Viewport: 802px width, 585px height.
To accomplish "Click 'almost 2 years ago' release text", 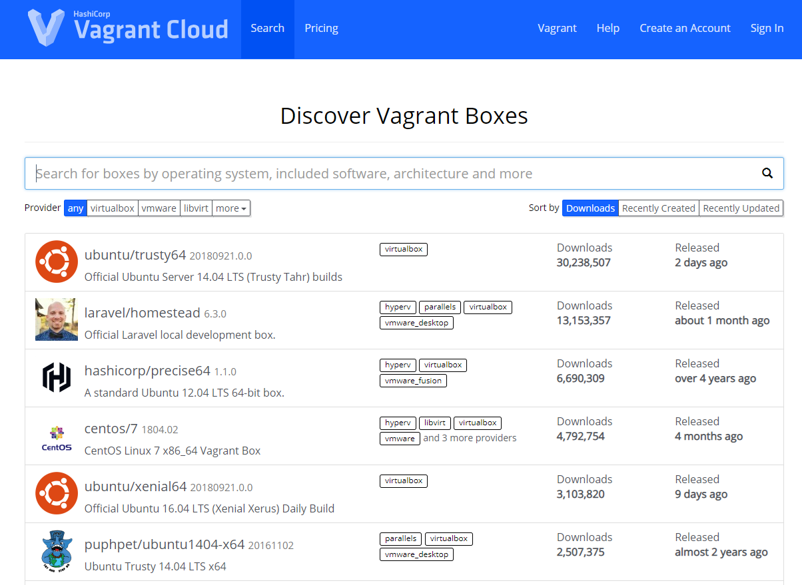I will pos(721,552).
